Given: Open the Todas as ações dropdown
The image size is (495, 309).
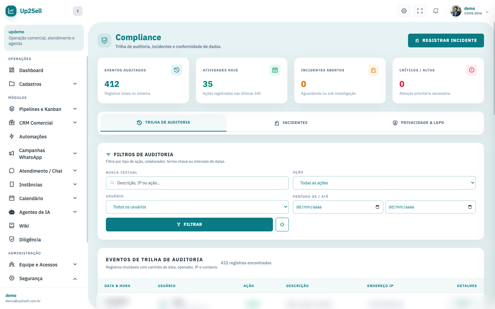Looking at the screenshot, I should click(x=384, y=183).
